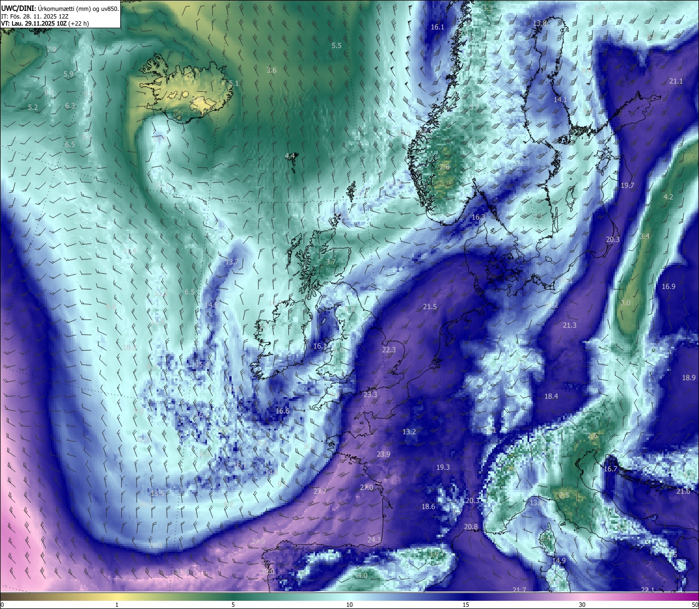Click the 5.5 value label
Screen dimensions: 699x609
tap(336, 46)
